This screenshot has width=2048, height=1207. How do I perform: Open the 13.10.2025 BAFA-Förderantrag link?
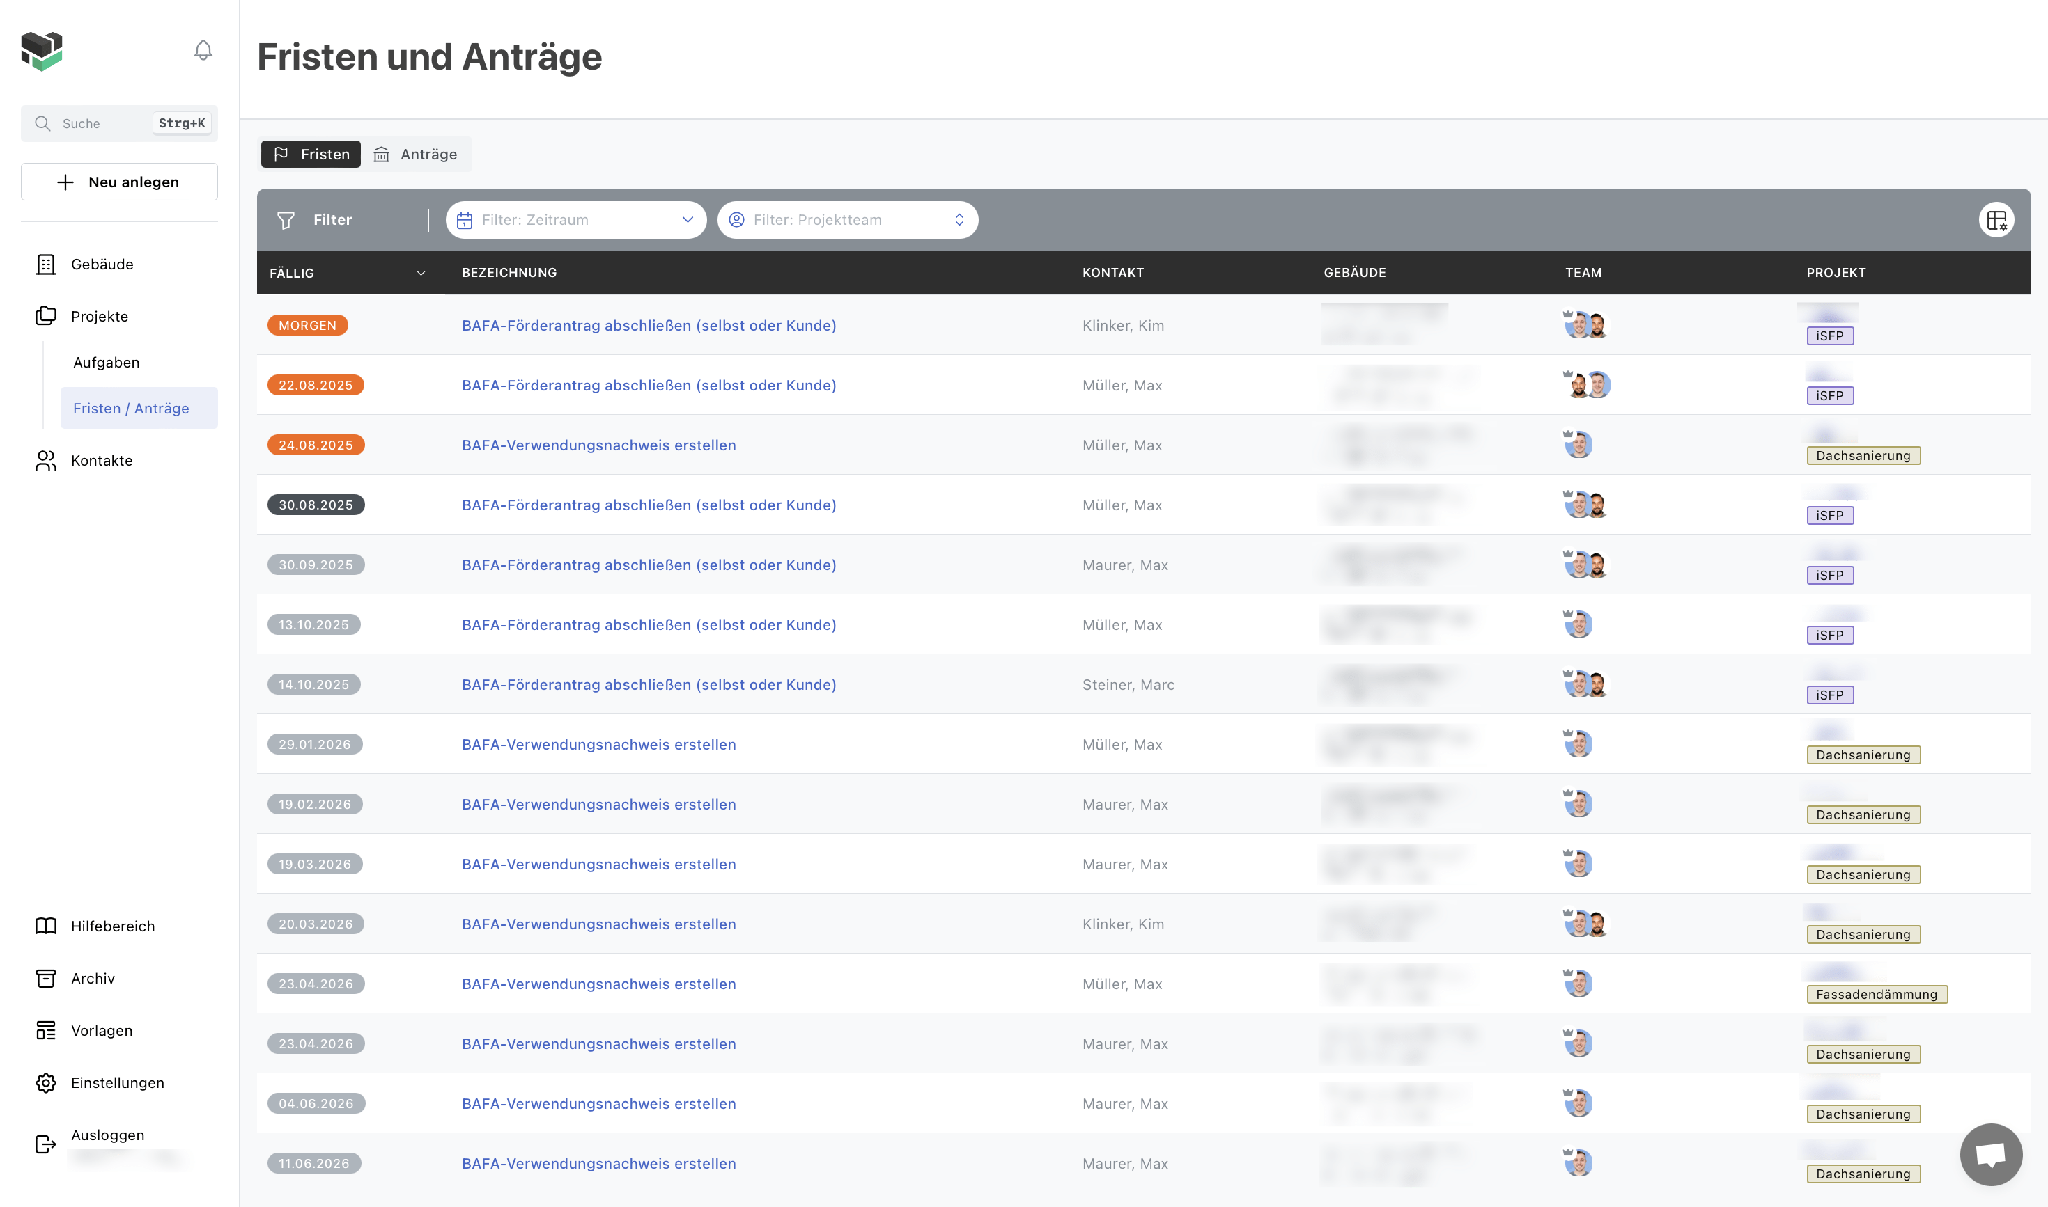pos(649,624)
